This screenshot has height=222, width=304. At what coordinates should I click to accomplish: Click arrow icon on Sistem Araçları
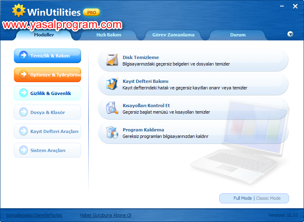[x=24, y=150]
